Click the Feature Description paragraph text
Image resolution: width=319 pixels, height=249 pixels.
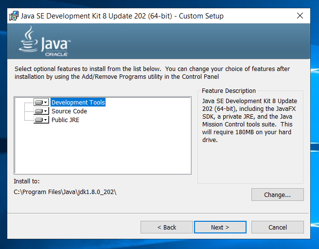pyautogui.click(x=249, y=121)
